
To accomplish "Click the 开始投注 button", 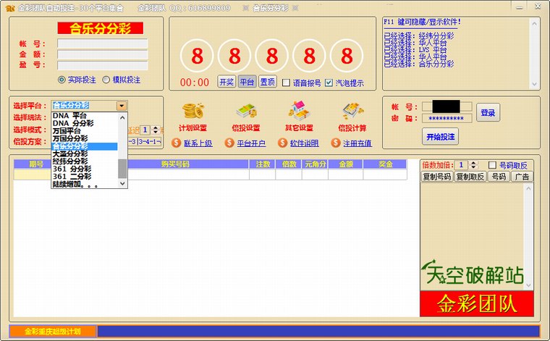I will (440, 136).
